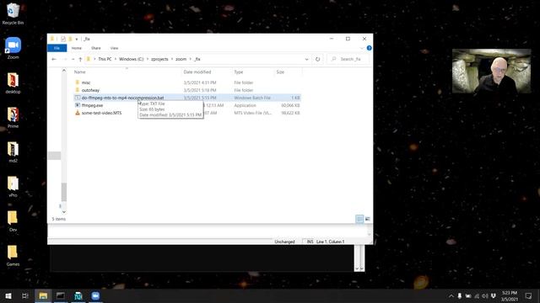Open Task View from the taskbar
Viewport: 540px width, 303px height.
(25, 295)
